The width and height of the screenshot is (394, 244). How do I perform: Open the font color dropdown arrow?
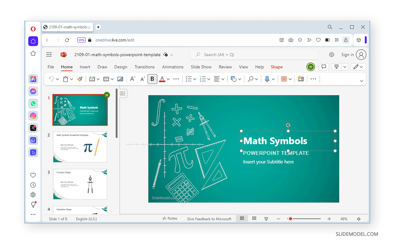tap(168, 79)
